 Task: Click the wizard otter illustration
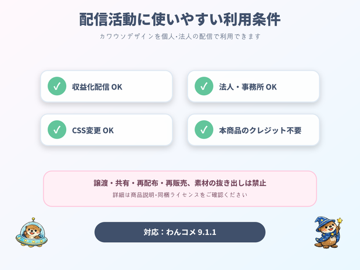pyautogui.click(x=328, y=232)
